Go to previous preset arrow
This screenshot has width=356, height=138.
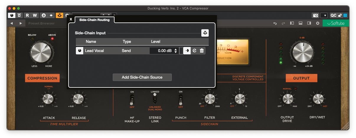(x=12, y=23)
